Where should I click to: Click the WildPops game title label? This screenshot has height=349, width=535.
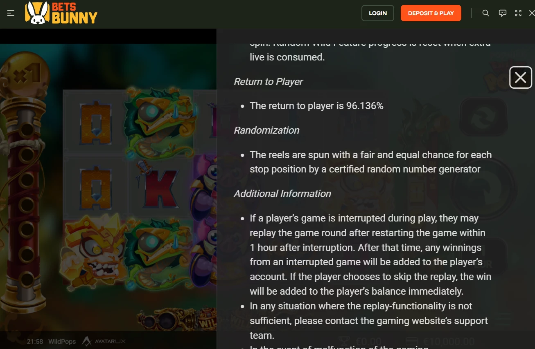point(62,341)
